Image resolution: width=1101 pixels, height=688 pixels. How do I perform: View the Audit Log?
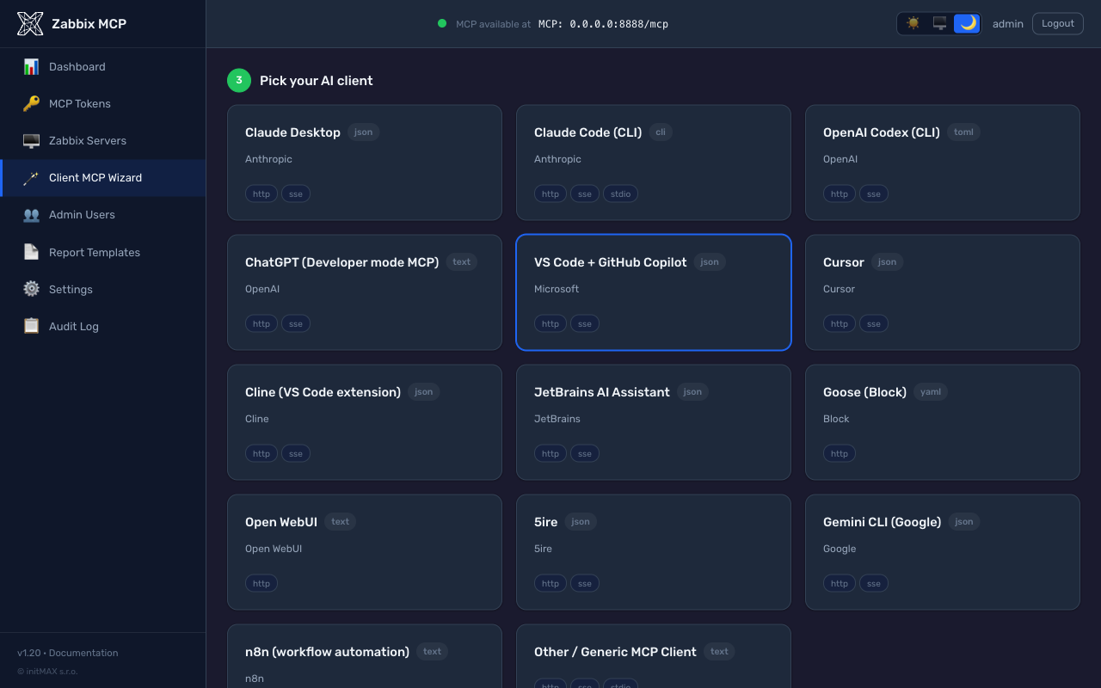coord(103,326)
